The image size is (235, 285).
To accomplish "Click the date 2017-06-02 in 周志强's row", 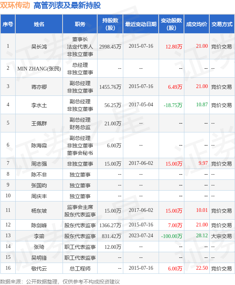I will point(141,163).
